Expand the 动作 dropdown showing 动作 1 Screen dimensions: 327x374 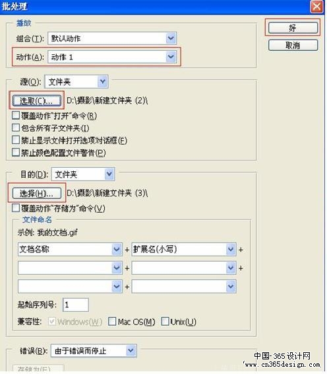(x=112, y=57)
